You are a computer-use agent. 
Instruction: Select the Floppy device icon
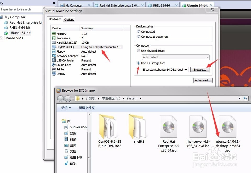tap(54, 52)
